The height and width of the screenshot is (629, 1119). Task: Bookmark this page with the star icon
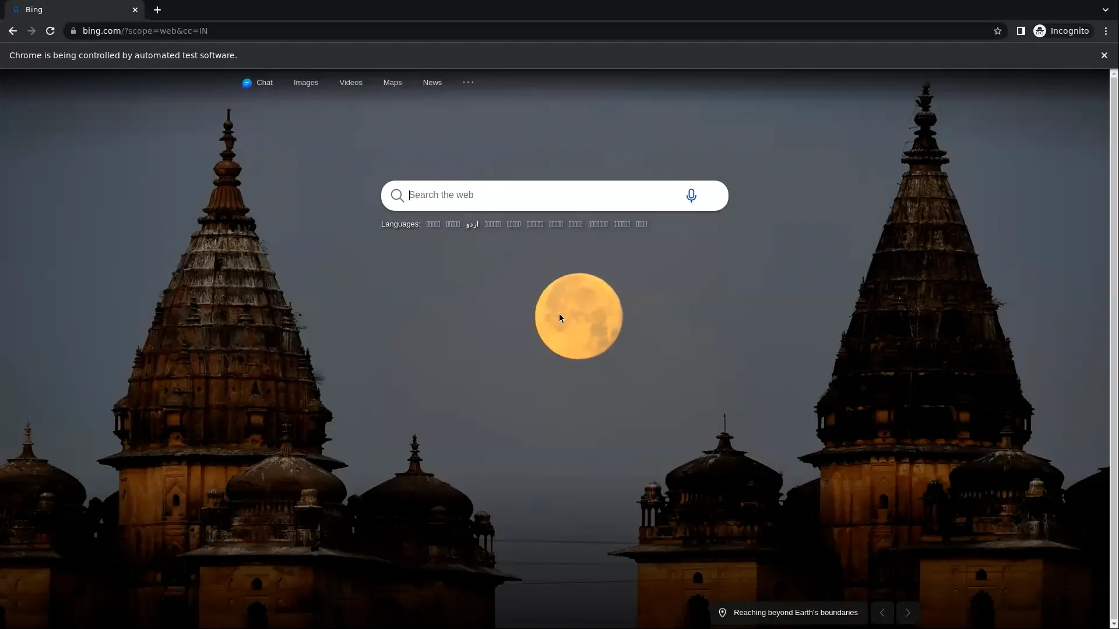point(998,31)
